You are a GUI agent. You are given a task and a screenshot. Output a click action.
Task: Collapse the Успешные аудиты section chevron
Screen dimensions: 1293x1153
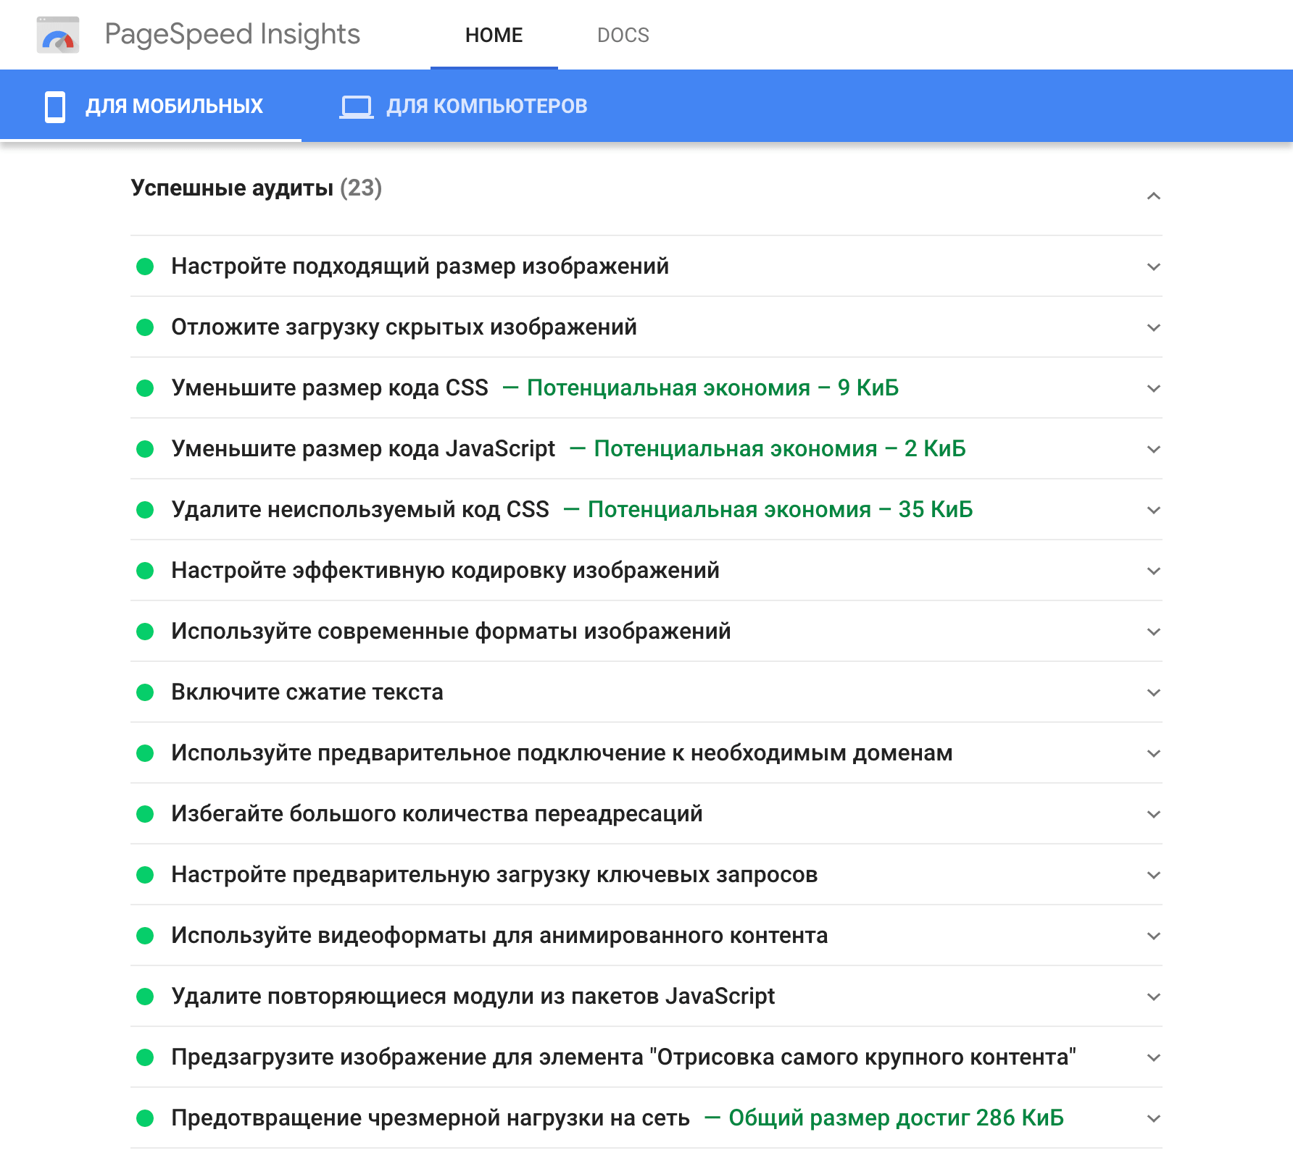pos(1154,196)
